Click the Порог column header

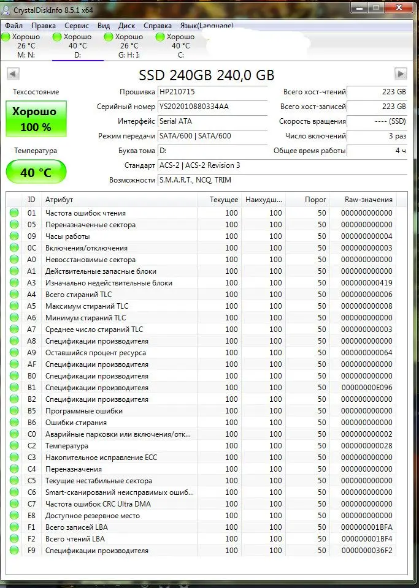(307, 200)
